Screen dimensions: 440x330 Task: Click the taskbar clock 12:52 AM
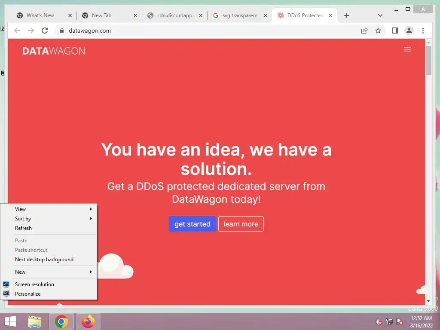point(421,322)
